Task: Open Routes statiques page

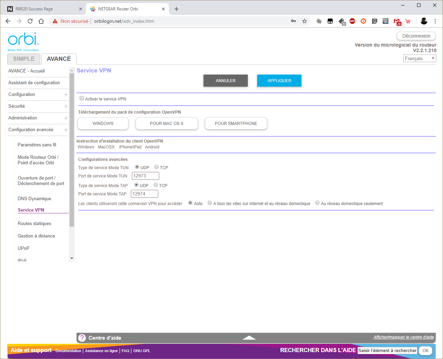Action: pyautogui.click(x=34, y=223)
